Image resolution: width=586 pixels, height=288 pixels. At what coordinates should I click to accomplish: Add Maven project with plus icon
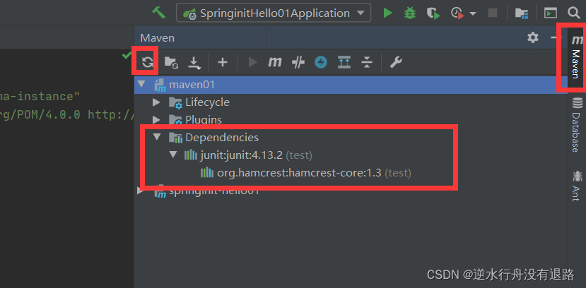(223, 62)
